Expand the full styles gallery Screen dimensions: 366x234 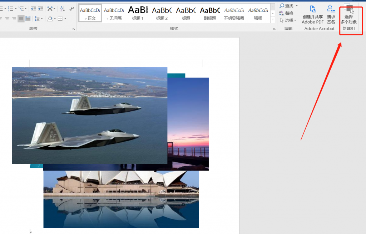(273, 20)
